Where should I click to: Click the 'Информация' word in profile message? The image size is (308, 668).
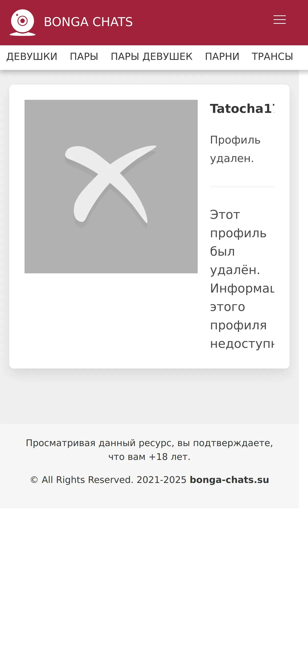point(242,289)
